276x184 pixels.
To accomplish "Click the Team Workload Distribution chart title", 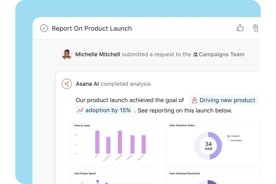I will coord(185,174).
